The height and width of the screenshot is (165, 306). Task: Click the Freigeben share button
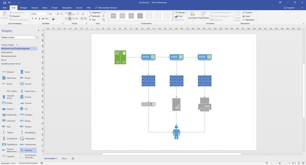(x=289, y=8)
